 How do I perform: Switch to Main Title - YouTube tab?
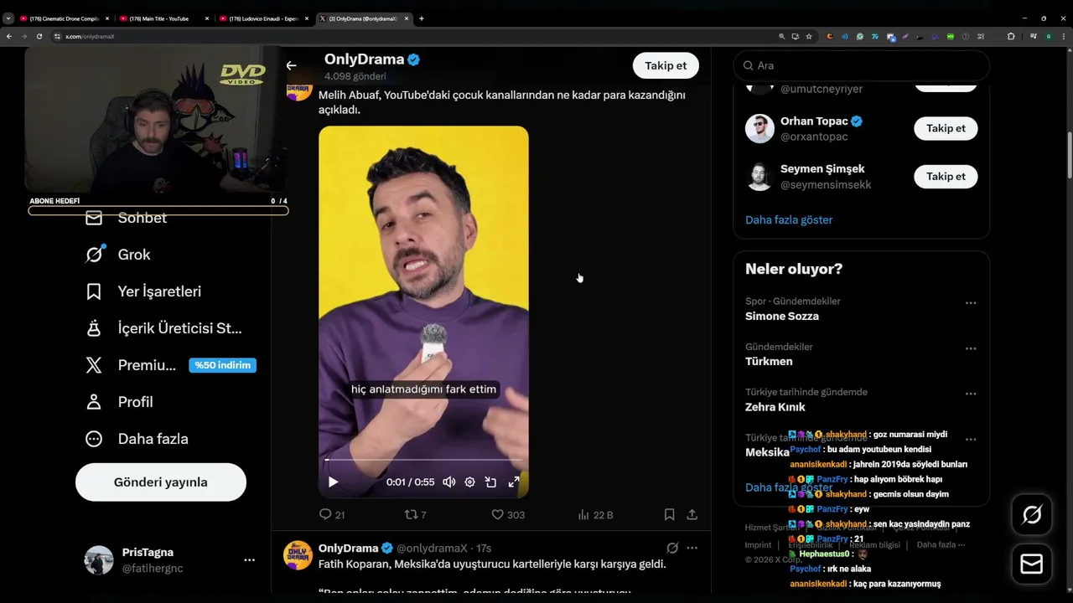163,18
